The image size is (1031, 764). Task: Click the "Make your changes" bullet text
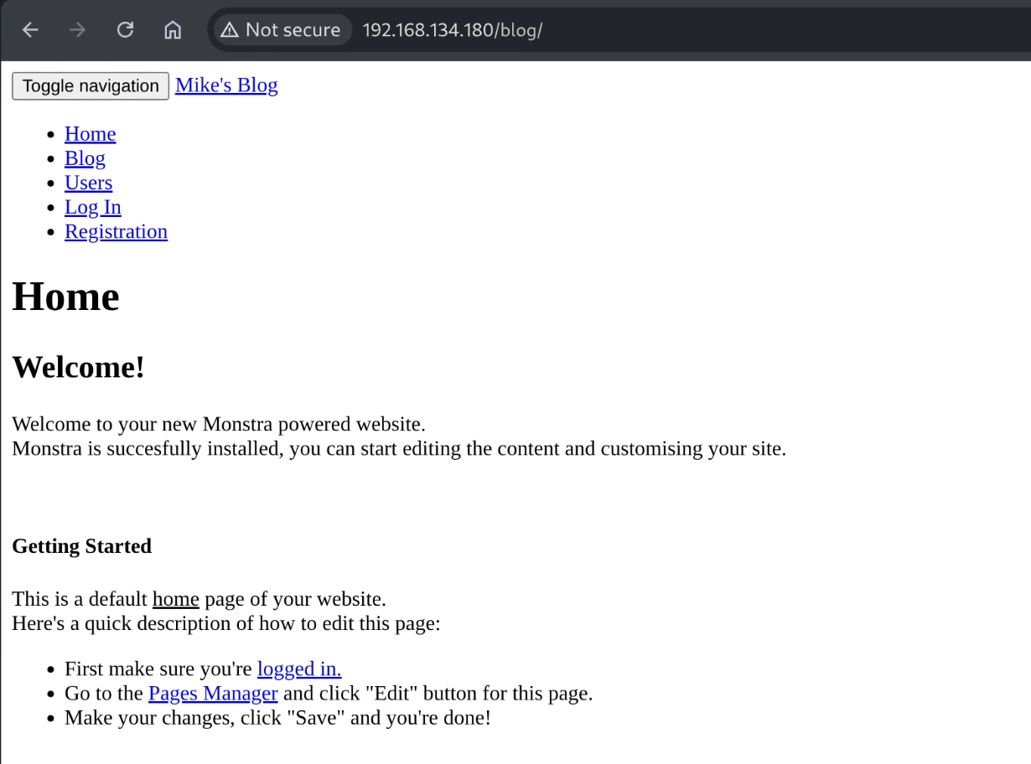(277, 717)
